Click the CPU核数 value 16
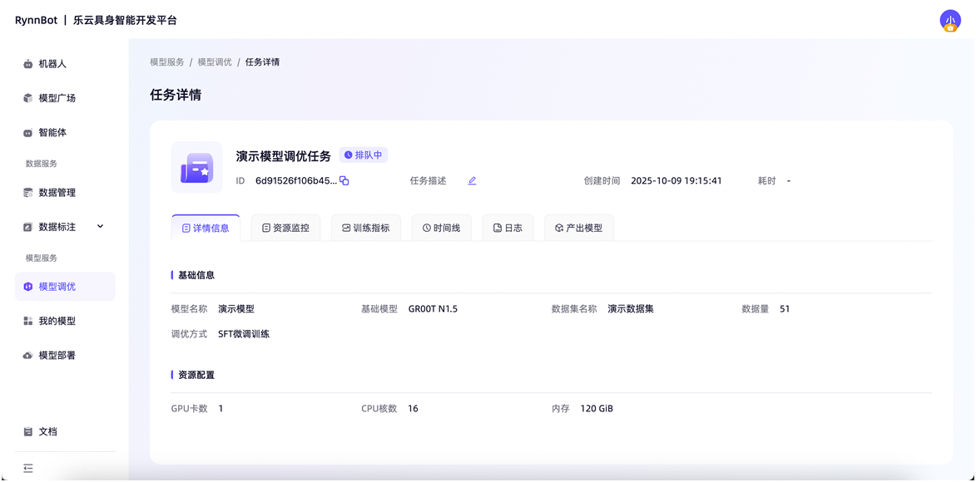 pyautogui.click(x=414, y=409)
